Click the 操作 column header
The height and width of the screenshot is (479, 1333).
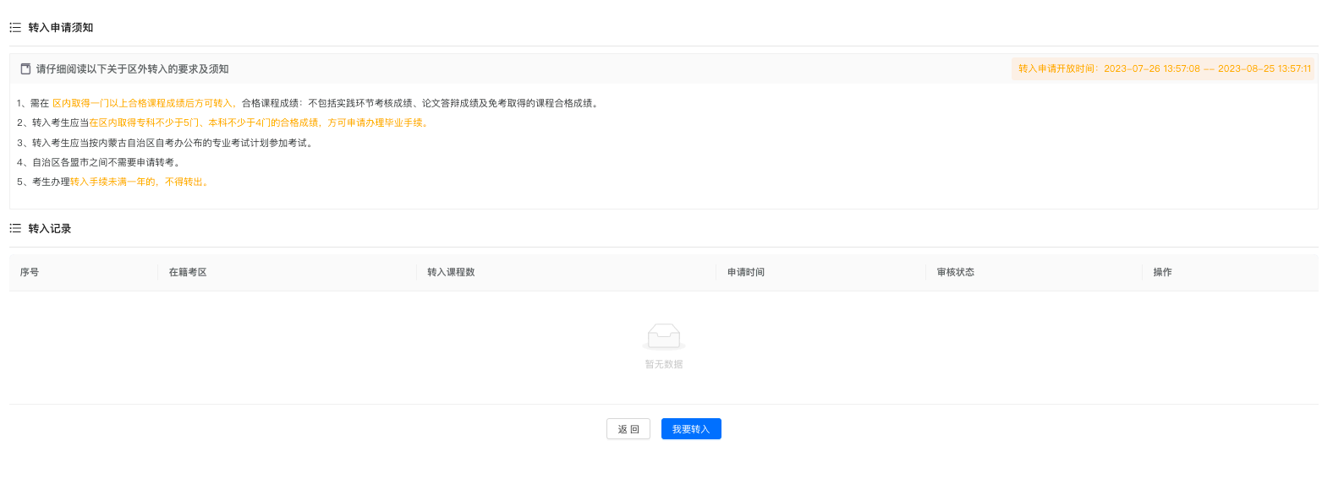(x=1162, y=272)
